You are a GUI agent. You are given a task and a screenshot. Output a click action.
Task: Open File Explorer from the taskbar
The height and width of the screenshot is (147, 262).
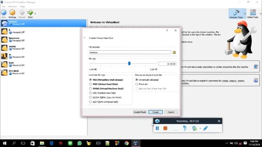click(42, 143)
